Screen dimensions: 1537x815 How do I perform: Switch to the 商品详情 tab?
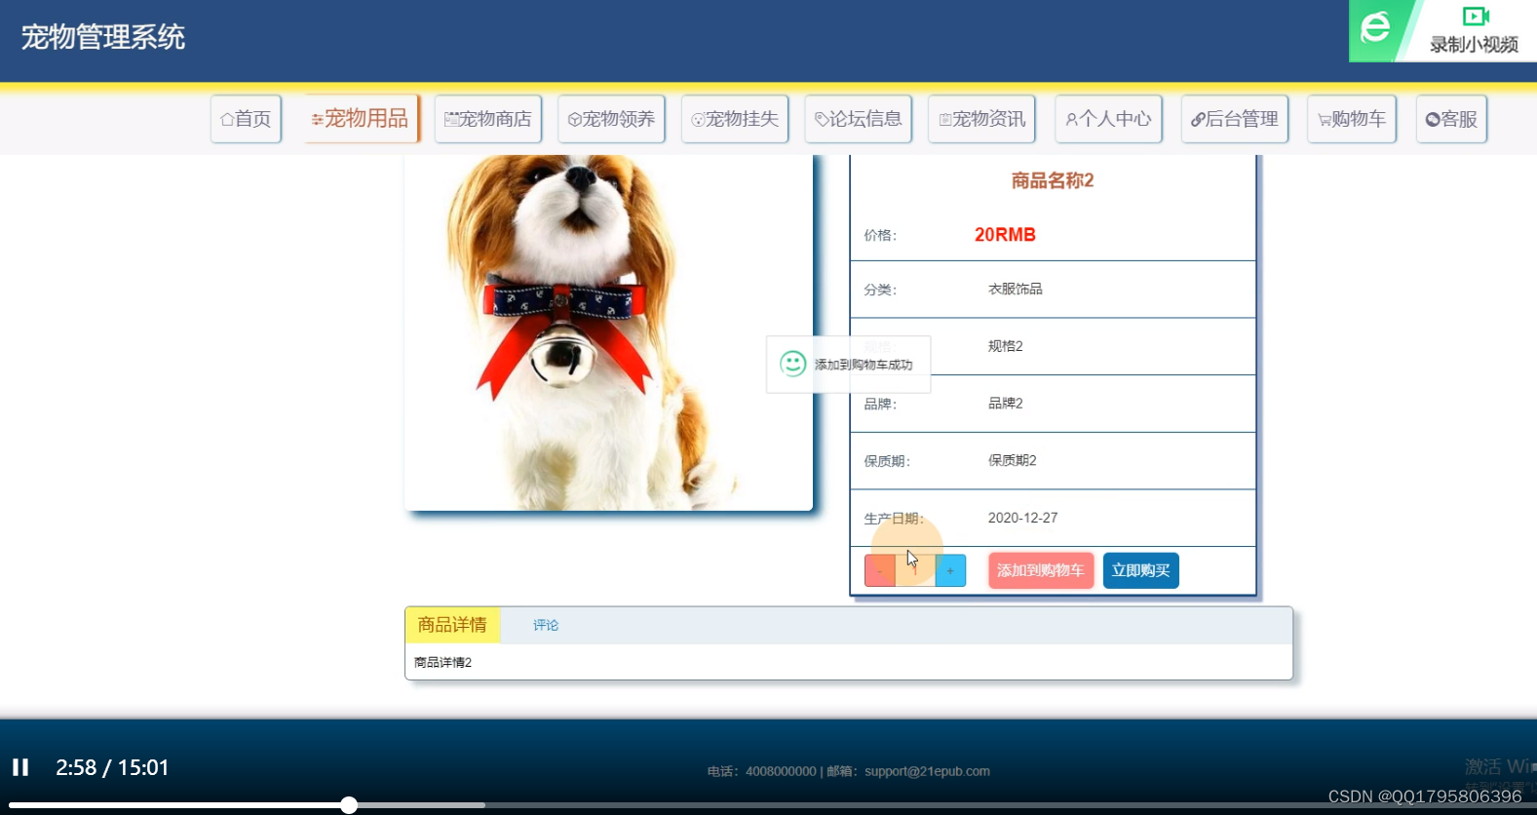tap(452, 625)
